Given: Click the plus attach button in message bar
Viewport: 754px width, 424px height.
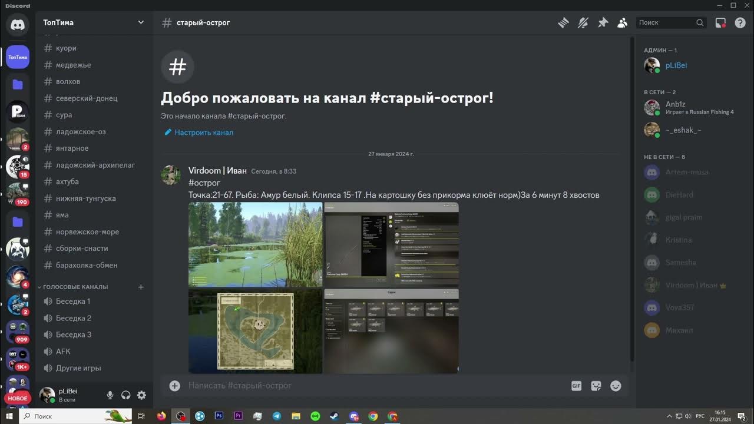Looking at the screenshot, I should (x=174, y=386).
